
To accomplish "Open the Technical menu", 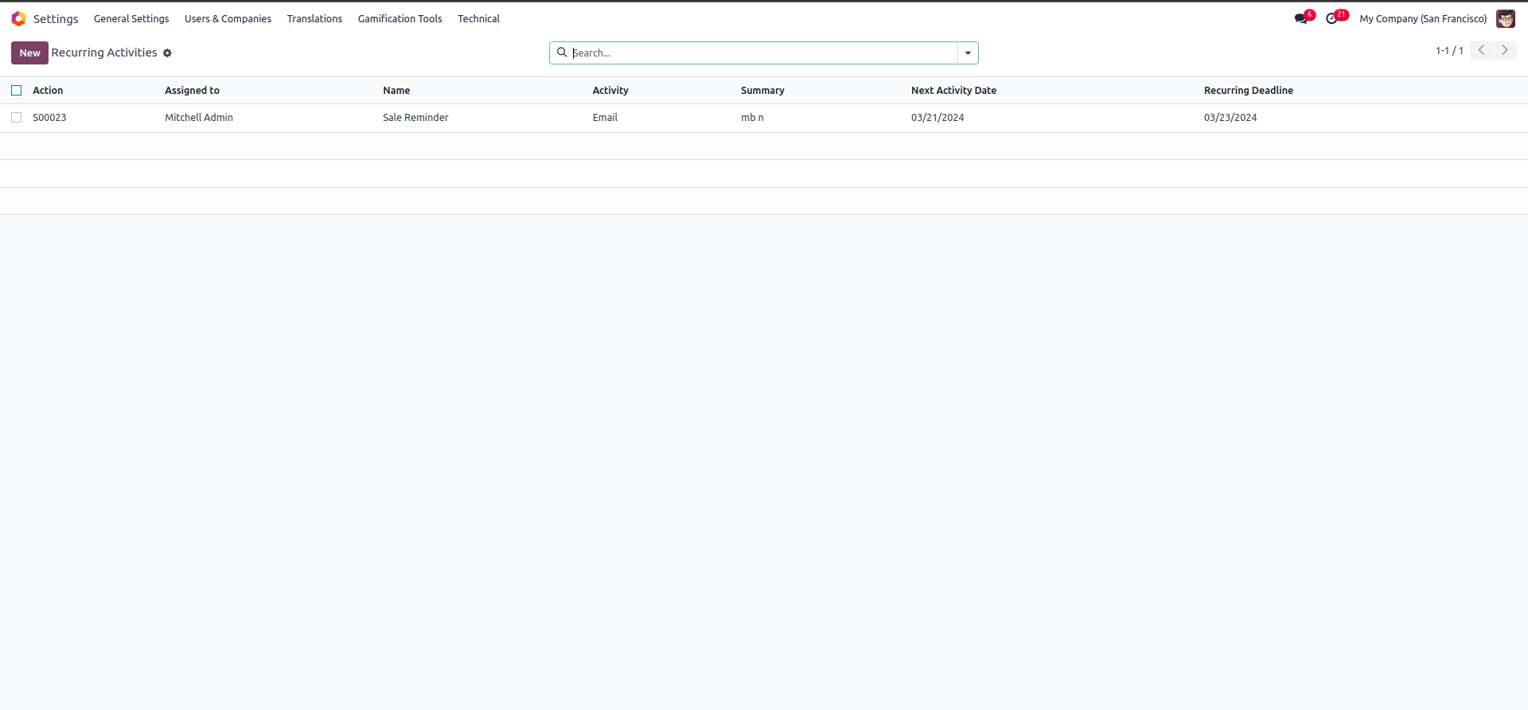I will coord(478,18).
